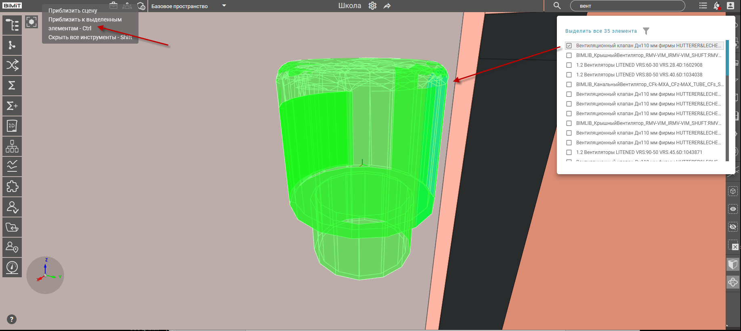The height and width of the screenshot is (331, 741).
Task: Click the search field containing вент
Action: coord(627,6)
